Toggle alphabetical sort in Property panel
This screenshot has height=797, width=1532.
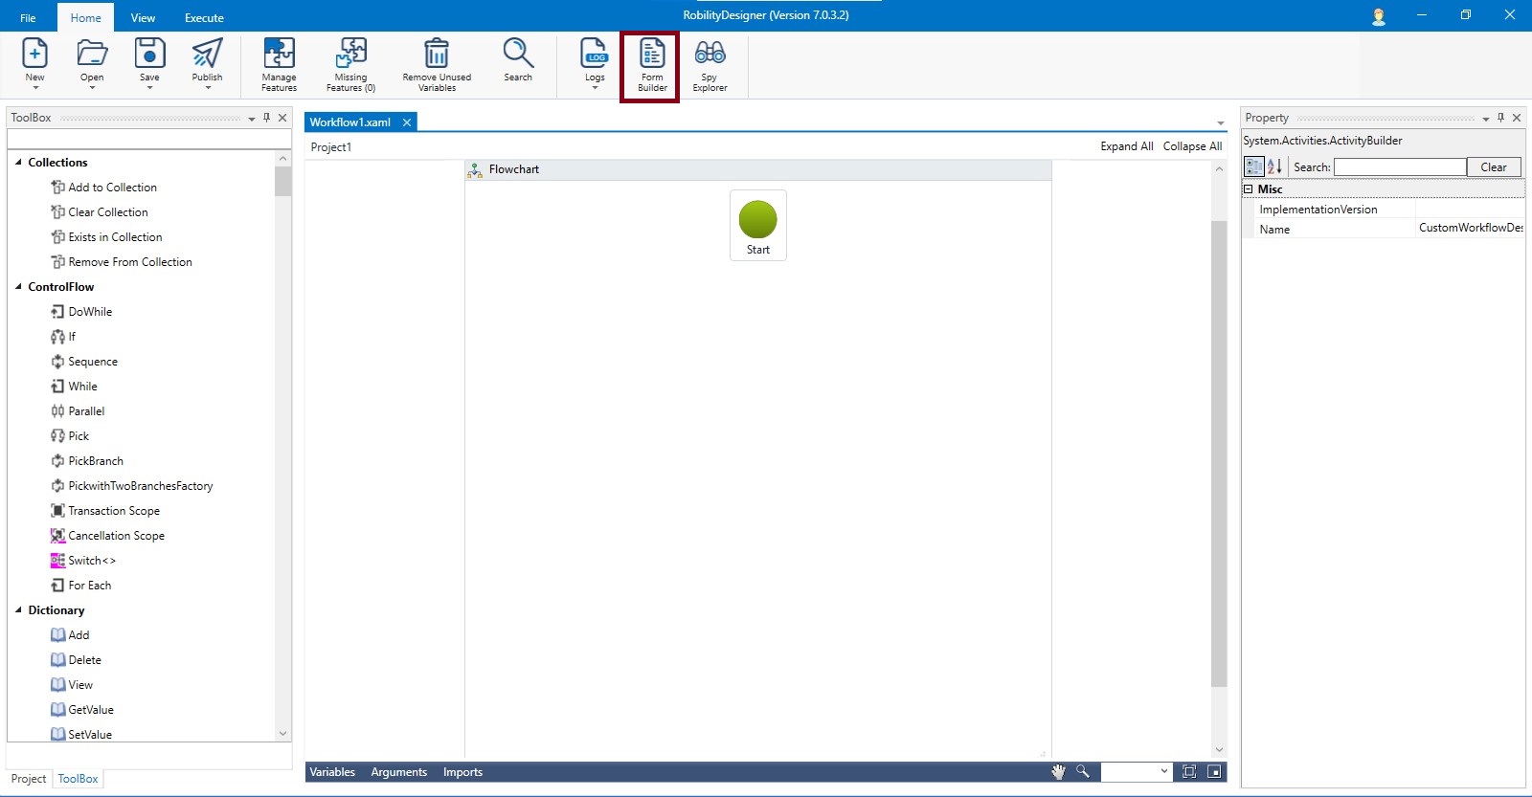[x=1274, y=166]
